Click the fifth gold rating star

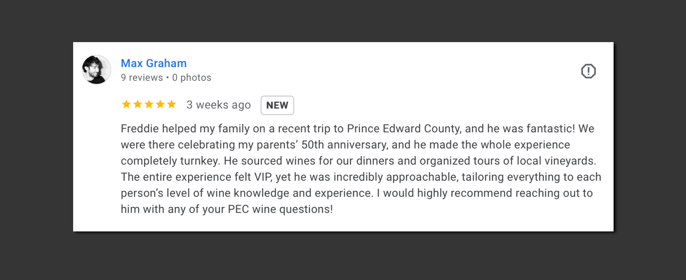[x=171, y=104]
